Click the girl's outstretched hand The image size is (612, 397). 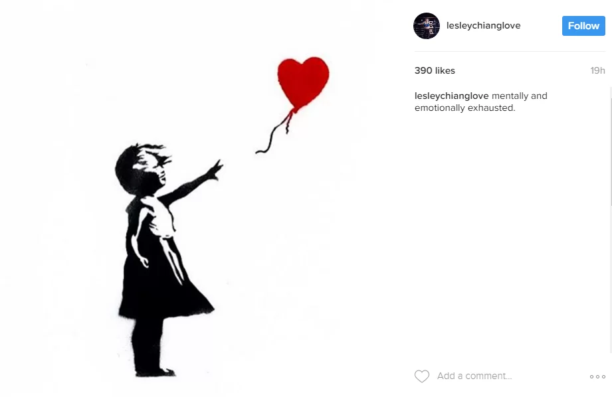coord(215,170)
